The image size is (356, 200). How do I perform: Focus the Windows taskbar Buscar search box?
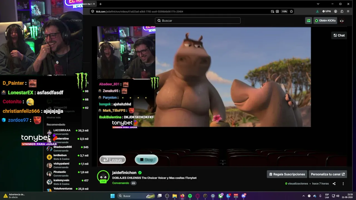(136, 196)
